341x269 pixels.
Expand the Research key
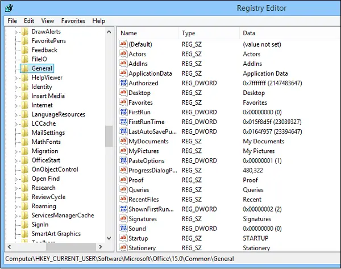pos(16,188)
